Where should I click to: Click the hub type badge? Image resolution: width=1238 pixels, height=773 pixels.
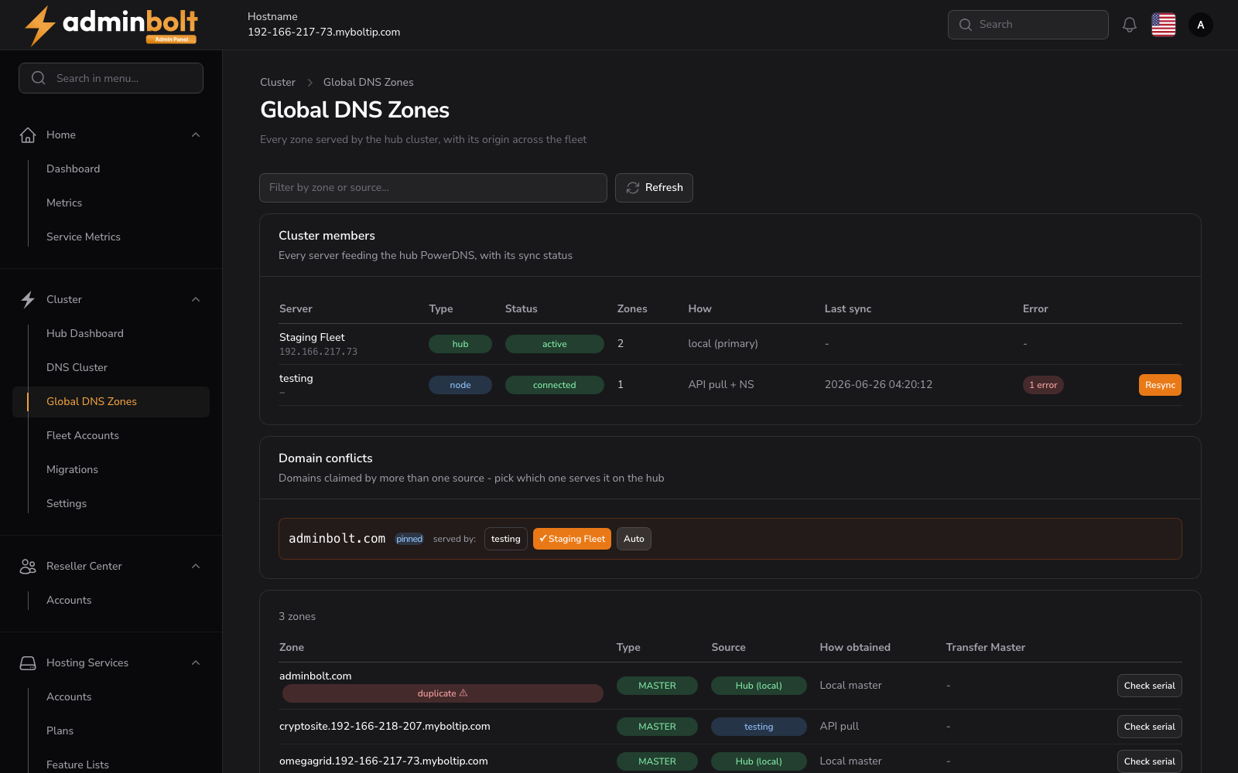tap(460, 344)
